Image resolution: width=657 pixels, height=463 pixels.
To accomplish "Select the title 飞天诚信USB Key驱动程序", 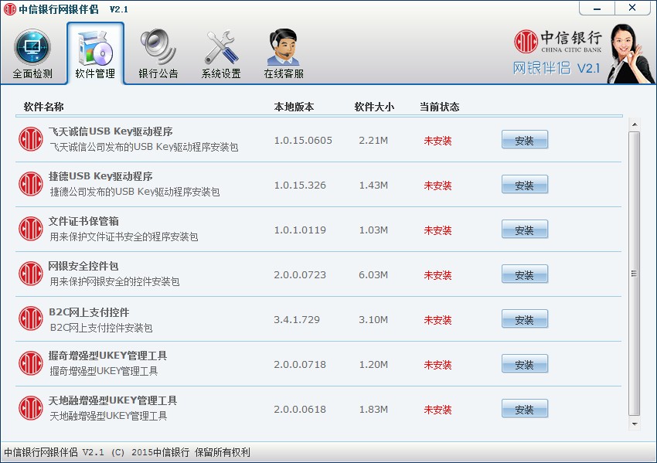I will 111,131.
